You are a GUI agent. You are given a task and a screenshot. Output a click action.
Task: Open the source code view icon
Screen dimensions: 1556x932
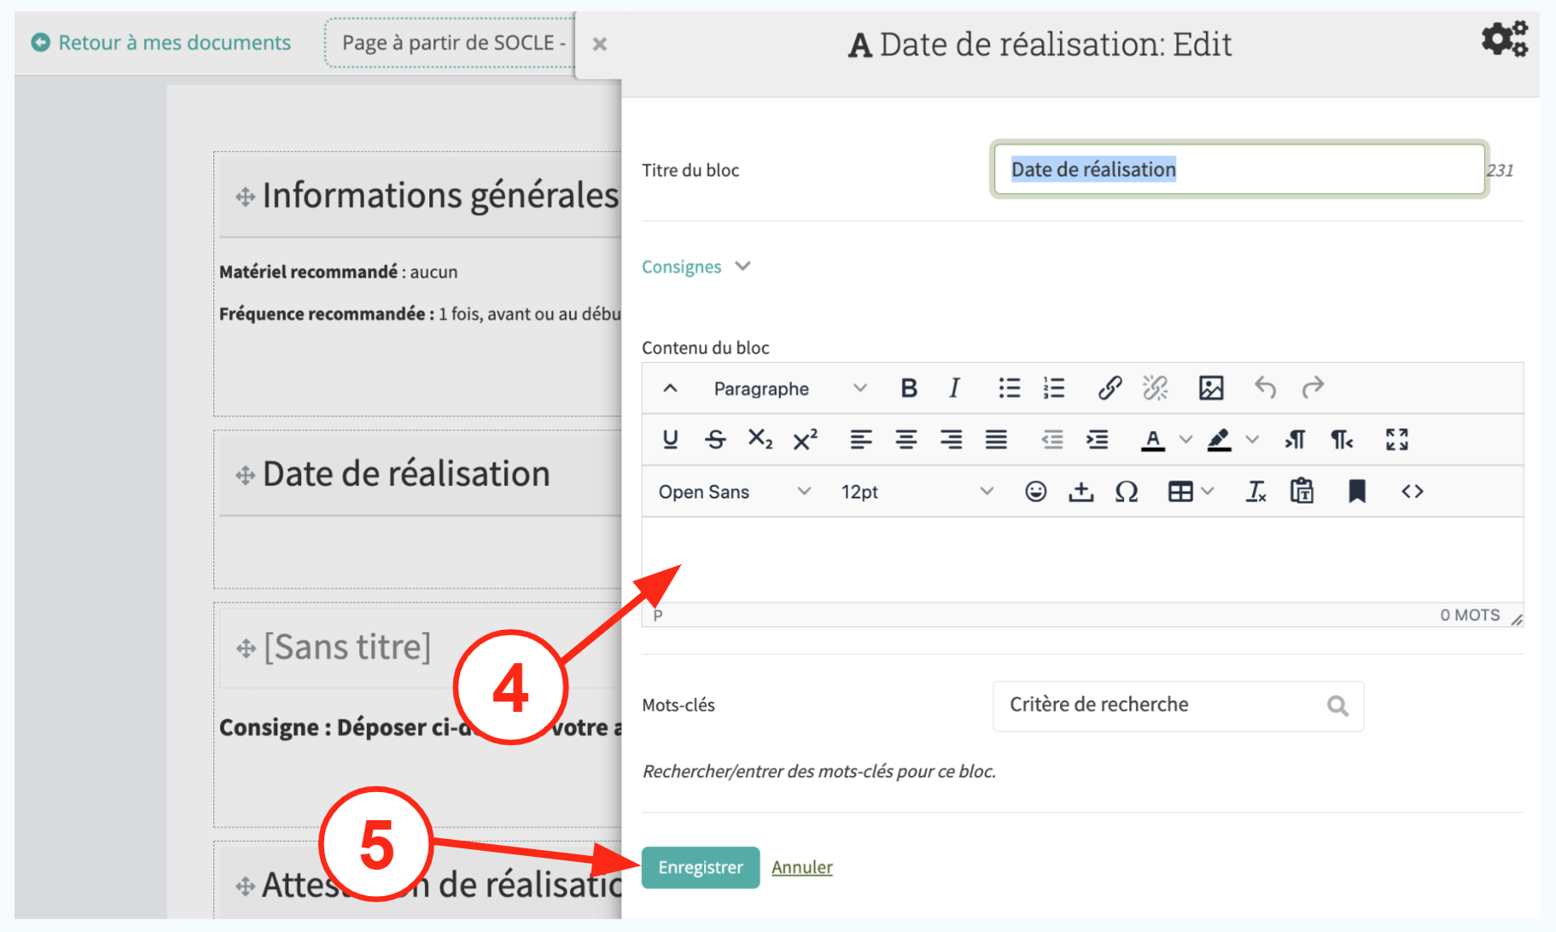coord(1412,492)
